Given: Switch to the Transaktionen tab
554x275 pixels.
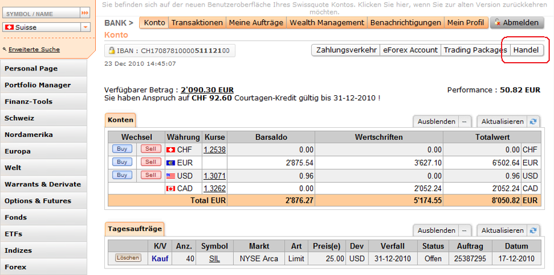Looking at the screenshot, I should point(197,23).
